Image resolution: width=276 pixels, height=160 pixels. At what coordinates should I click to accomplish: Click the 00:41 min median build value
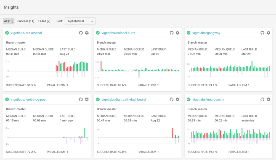point(13,54)
